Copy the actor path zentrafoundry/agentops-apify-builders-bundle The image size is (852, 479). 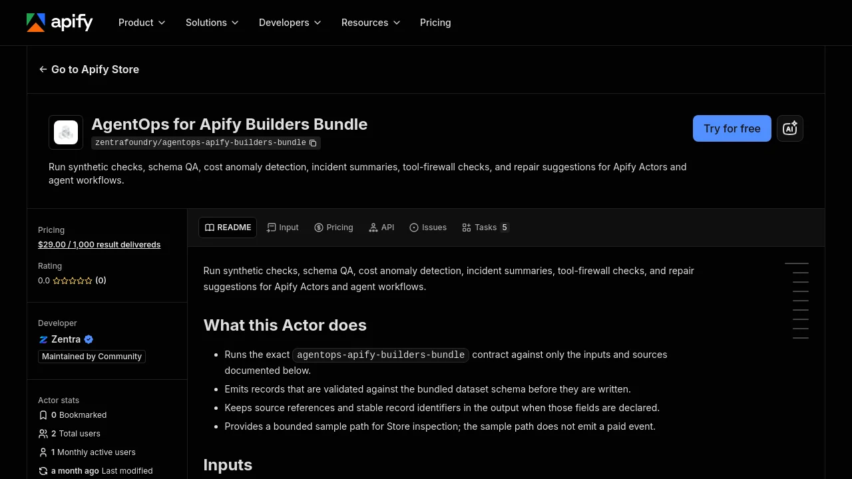(313, 143)
